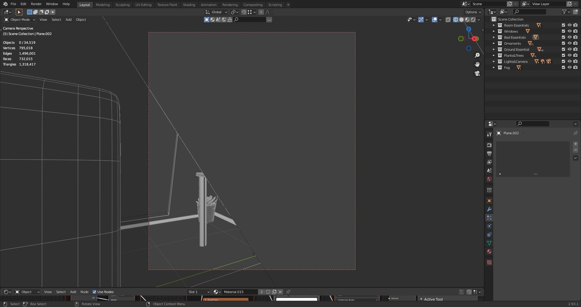Switch to the Sculpting workspace tab
Viewport: 581px width, 307px height.
[x=123, y=5]
